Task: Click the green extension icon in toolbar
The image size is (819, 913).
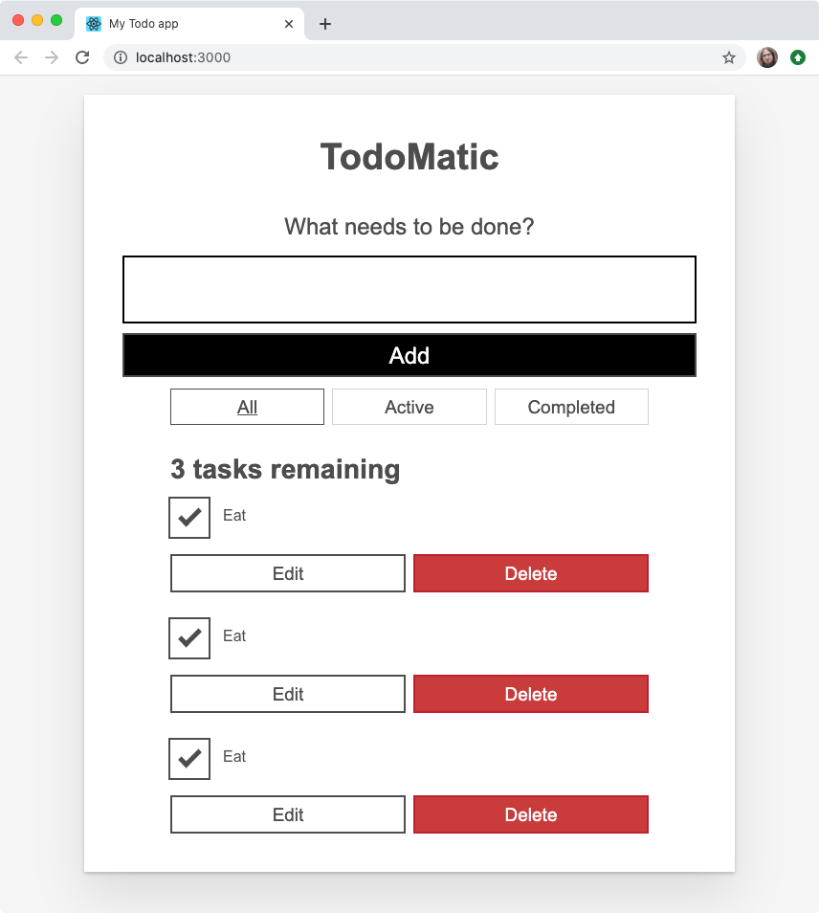Action: pyautogui.click(x=797, y=57)
